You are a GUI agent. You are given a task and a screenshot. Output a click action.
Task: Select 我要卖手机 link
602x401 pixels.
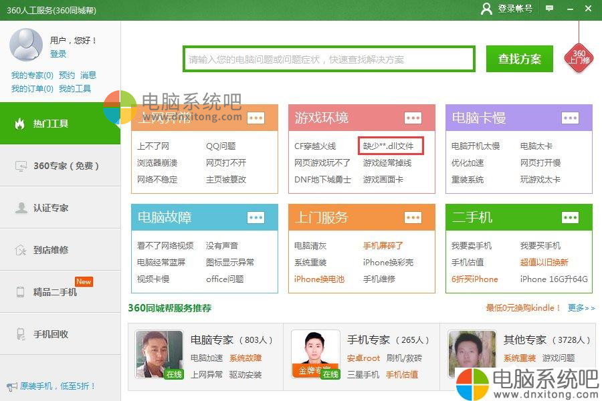pyautogui.click(x=472, y=245)
